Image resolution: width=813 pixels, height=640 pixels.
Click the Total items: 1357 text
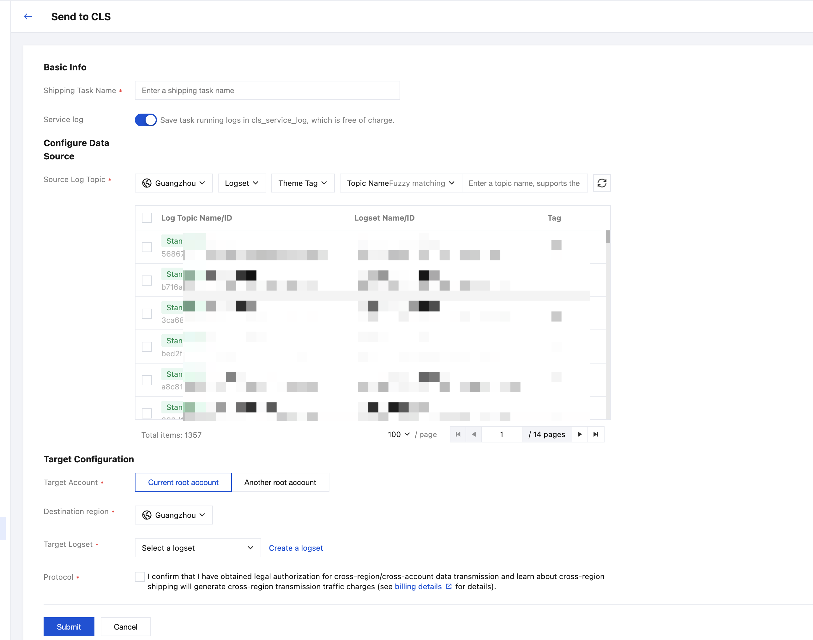[x=172, y=435]
